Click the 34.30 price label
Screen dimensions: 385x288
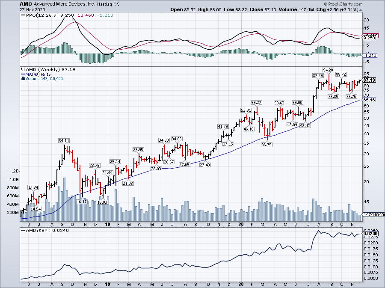point(164,140)
